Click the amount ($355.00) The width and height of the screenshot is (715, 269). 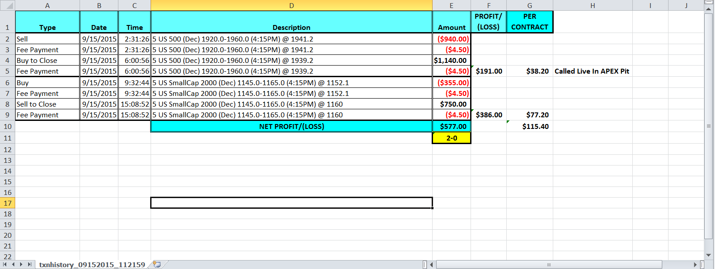pos(451,83)
